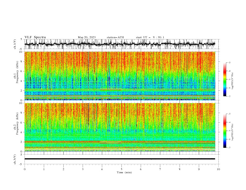
Task: Click the lower color scale bar
Action: coord(225,131)
